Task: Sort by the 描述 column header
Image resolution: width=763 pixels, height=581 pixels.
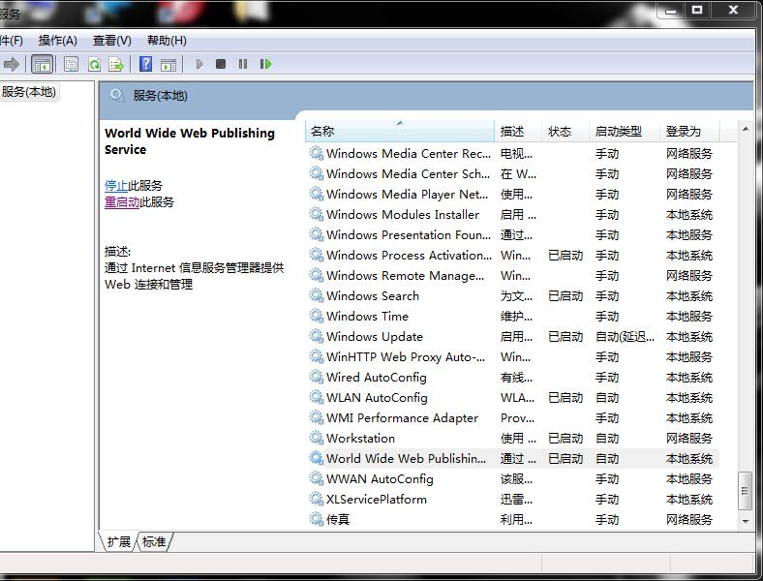Action: (x=518, y=132)
